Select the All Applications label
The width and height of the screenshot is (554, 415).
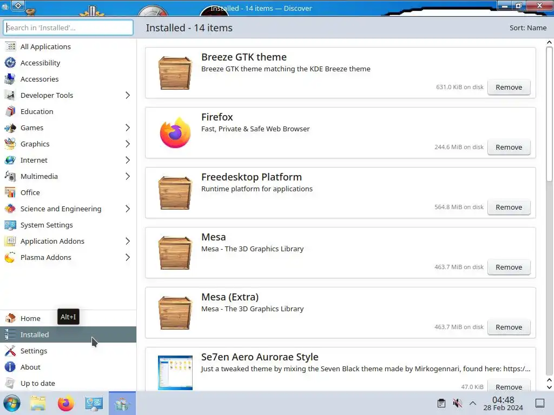pos(45,46)
